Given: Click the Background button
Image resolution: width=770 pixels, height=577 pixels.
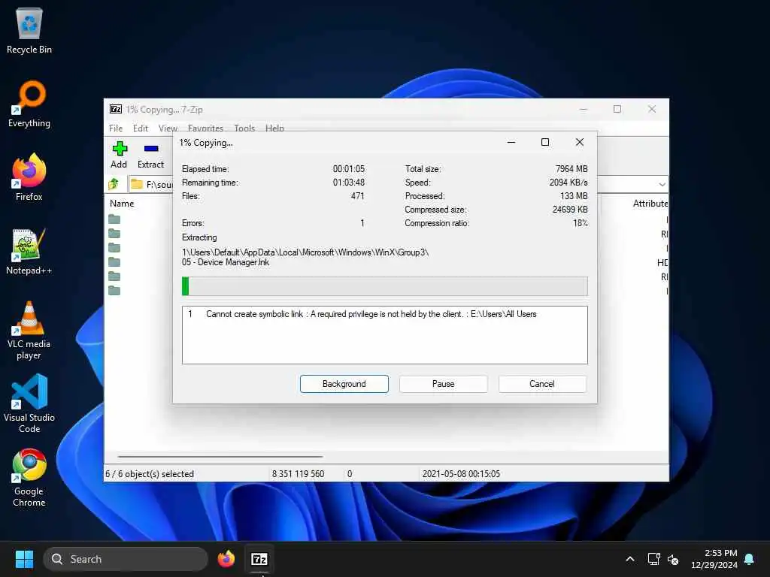Looking at the screenshot, I should pyautogui.click(x=344, y=384).
